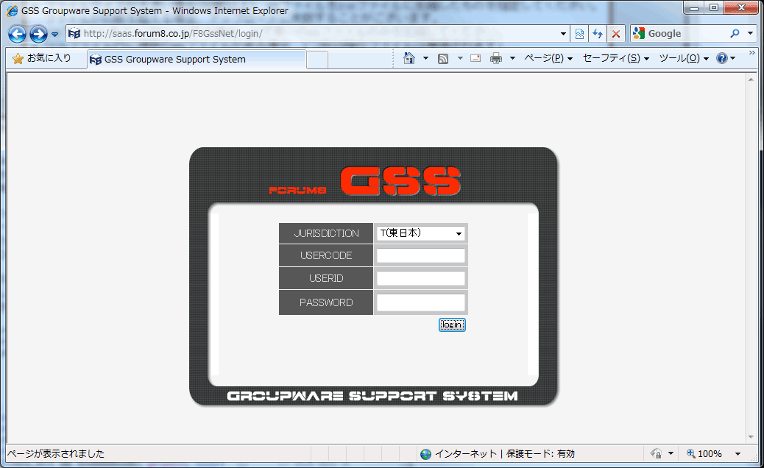Click the scrollbar down arrow
764x468 pixels.
pyautogui.click(x=751, y=437)
